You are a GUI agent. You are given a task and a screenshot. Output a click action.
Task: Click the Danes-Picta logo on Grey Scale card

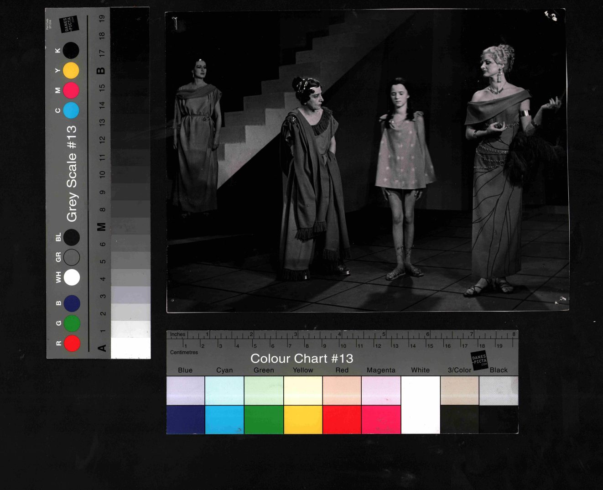(69, 24)
